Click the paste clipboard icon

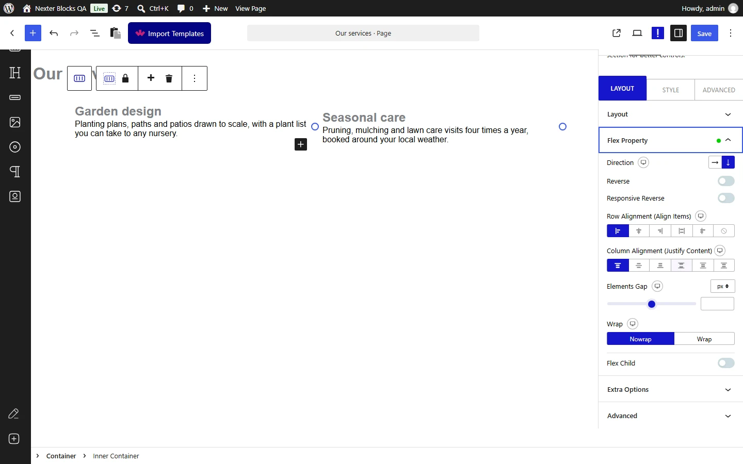[116, 33]
